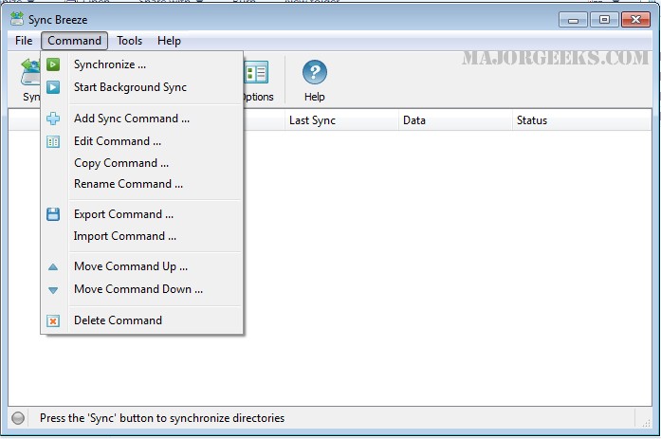Open the Help menu in menu bar
The height and width of the screenshot is (439, 661).
[169, 41]
